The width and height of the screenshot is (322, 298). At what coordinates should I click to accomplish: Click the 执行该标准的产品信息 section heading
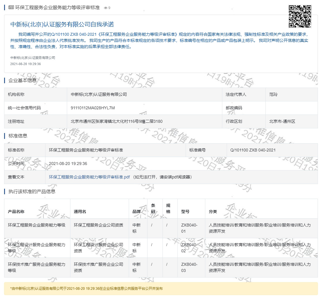click(32, 192)
